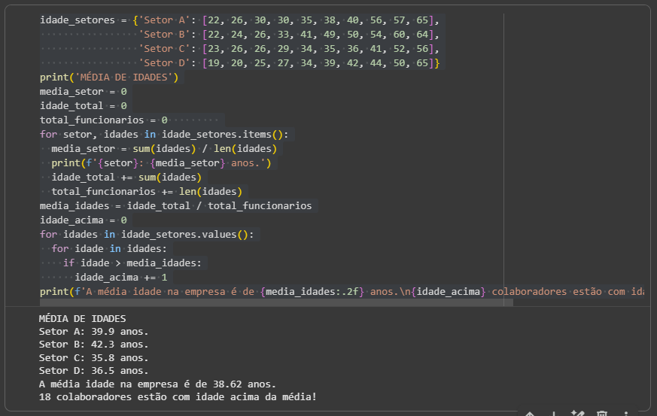
Task: Click the for setor, idades loop line
Action: pyautogui.click(x=163, y=135)
